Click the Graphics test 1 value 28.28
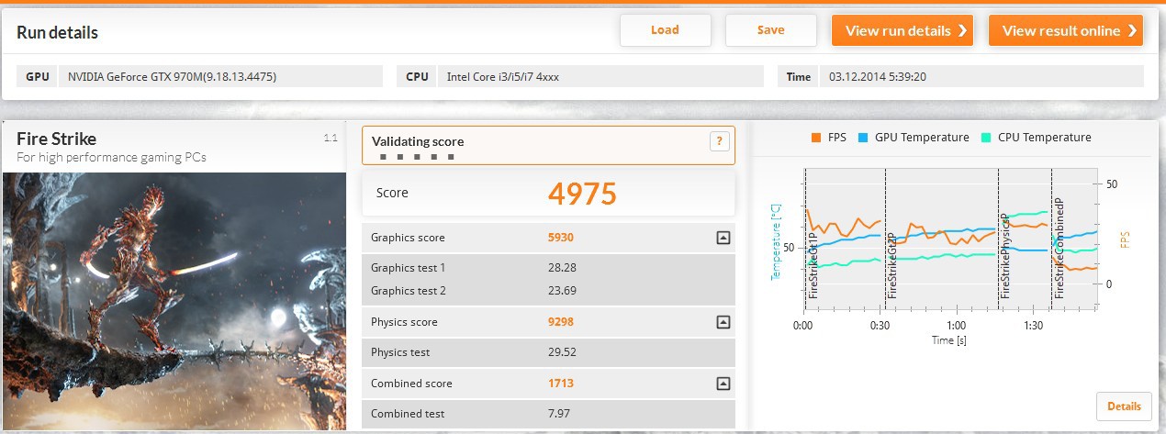This screenshot has width=1166, height=434. (x=562, y=268)
